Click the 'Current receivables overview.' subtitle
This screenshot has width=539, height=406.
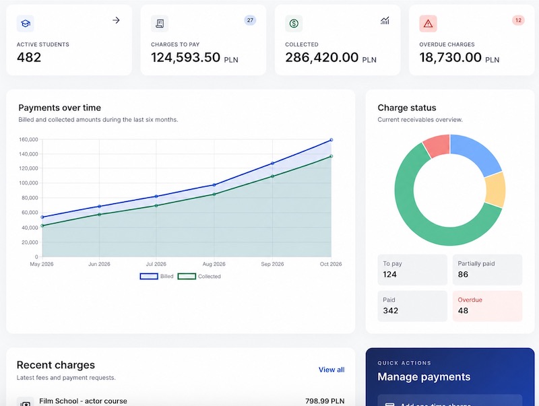420,120
